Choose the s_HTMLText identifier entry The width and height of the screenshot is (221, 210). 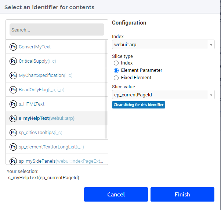57,104
